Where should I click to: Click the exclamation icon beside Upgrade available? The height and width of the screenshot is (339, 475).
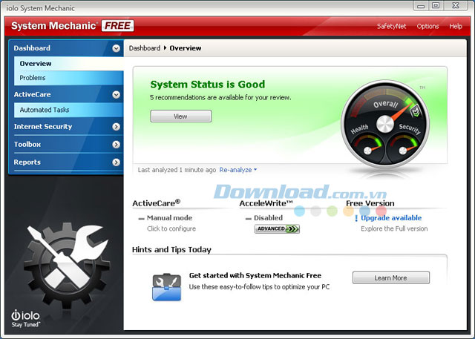coord(356,218)
